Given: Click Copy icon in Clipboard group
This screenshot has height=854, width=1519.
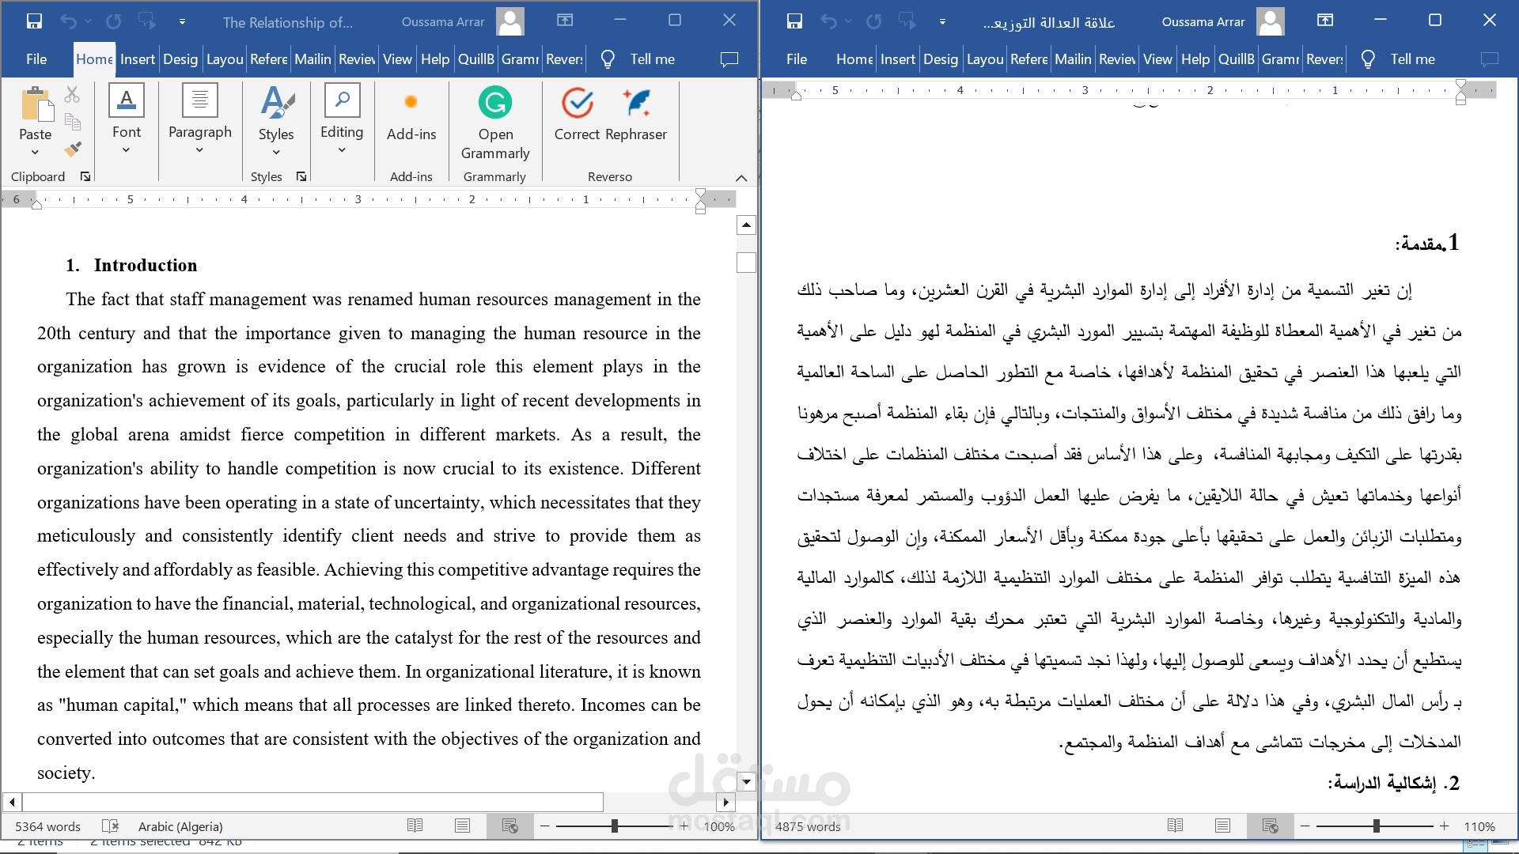Looking at the screenshot, I should point(72,122).
